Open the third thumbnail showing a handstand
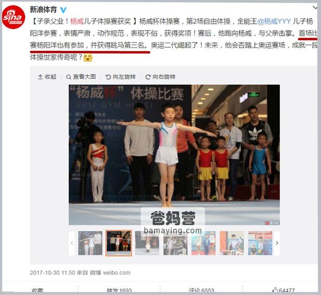 coord(147,243)
